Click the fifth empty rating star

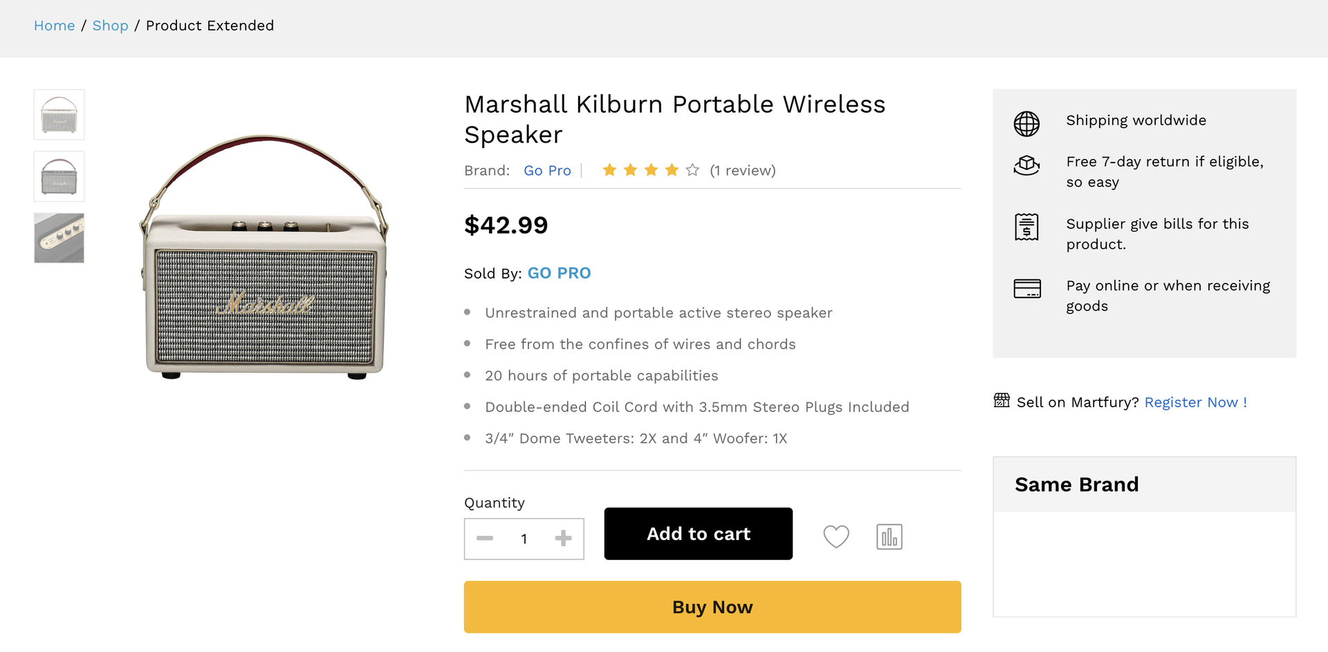click(x=692, y=170)
